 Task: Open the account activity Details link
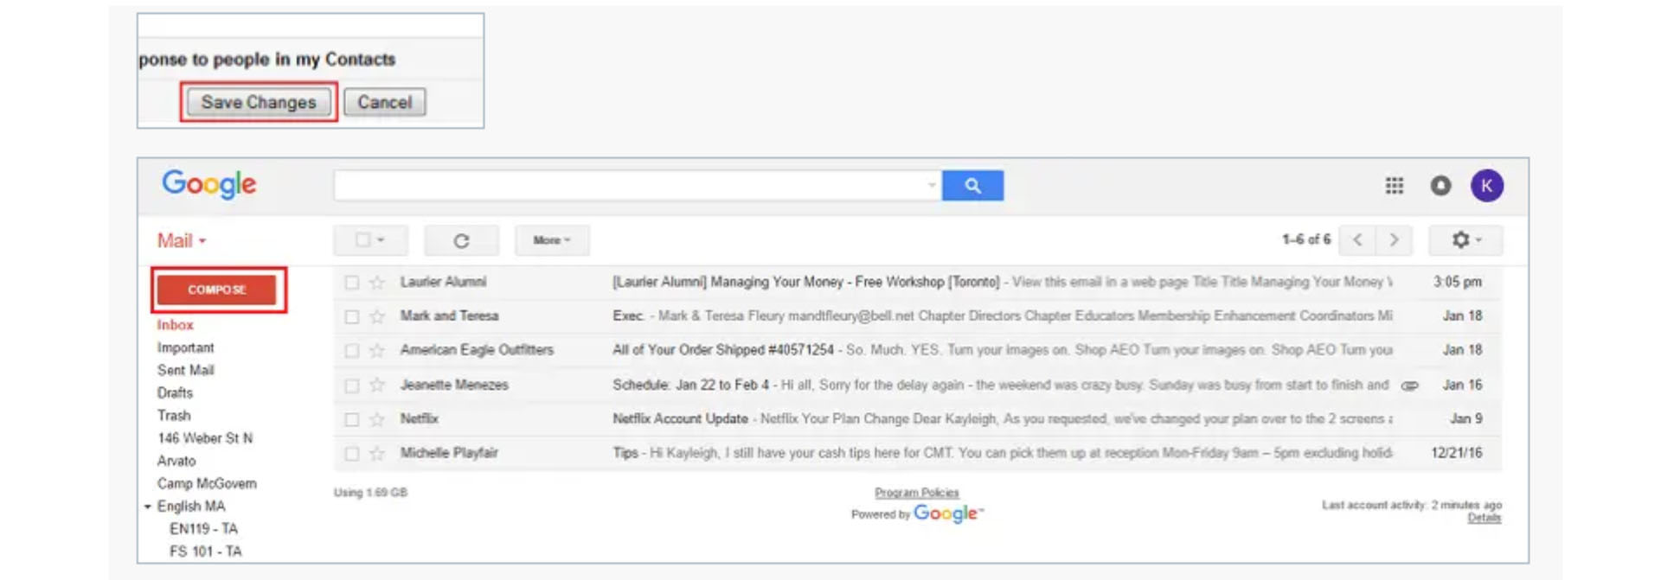(x=1485, y=518)
